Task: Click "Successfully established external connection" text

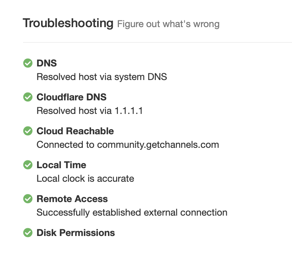Action: pos(132,213)
